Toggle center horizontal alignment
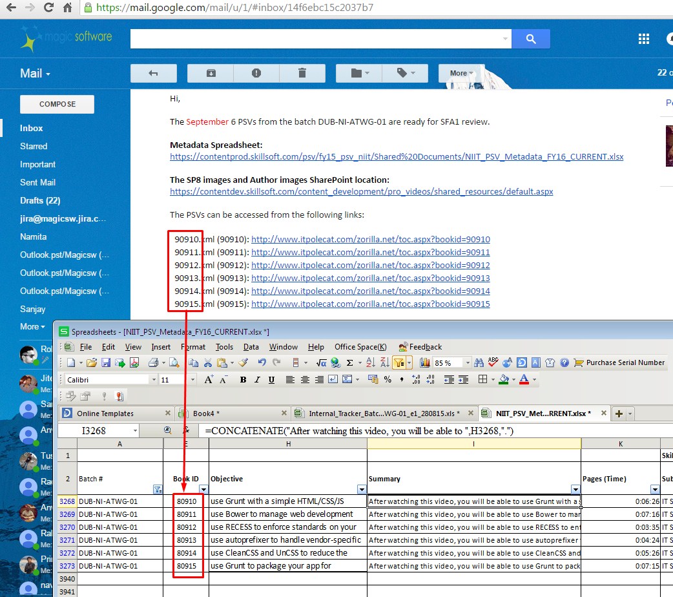 305,380
